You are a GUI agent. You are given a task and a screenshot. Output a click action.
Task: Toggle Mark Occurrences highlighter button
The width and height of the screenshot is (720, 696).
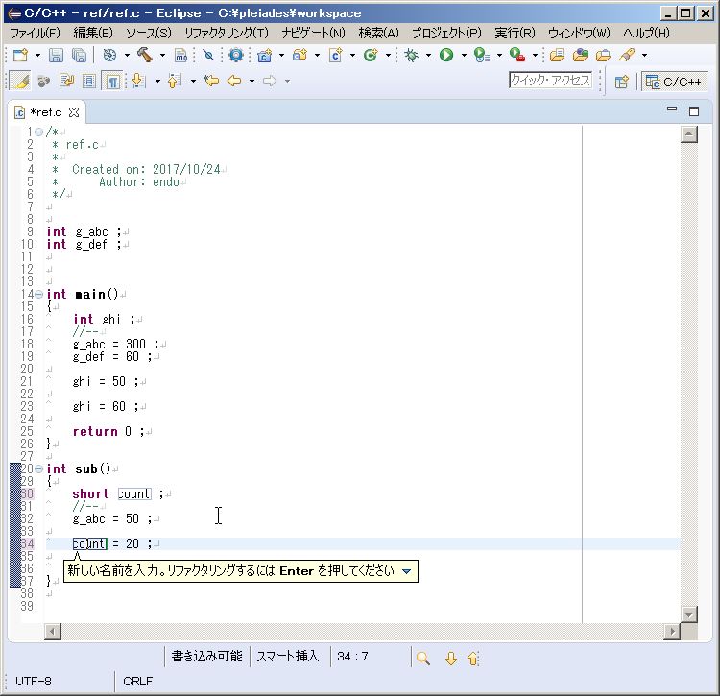[20, 82]
